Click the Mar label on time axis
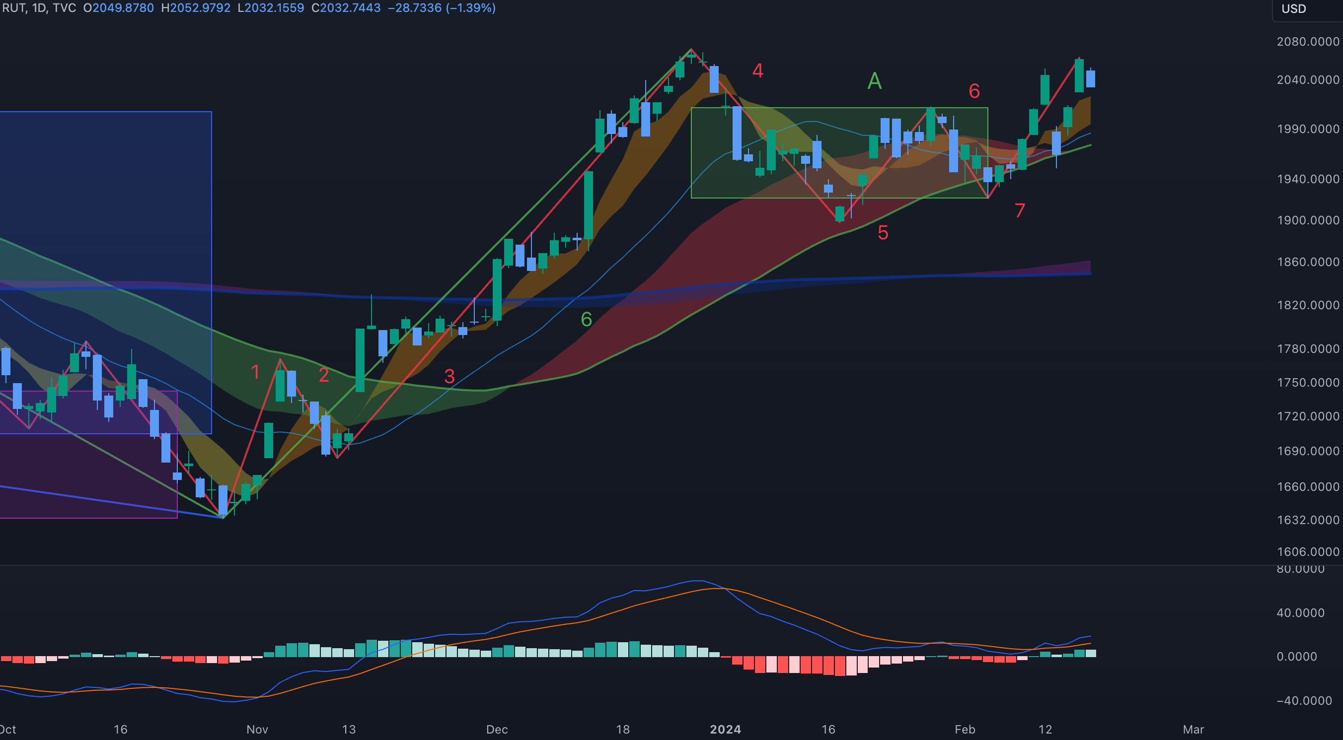 1193,729
